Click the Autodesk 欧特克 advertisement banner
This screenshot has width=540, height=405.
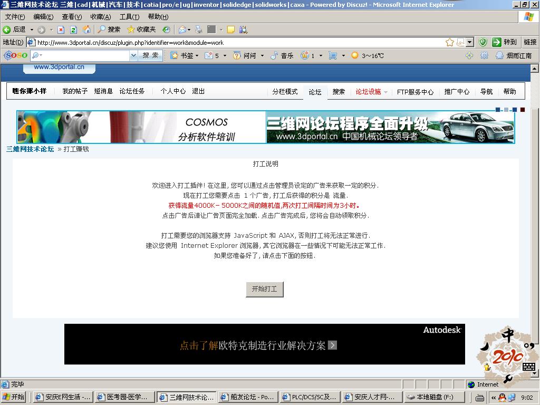click(265, 344)
